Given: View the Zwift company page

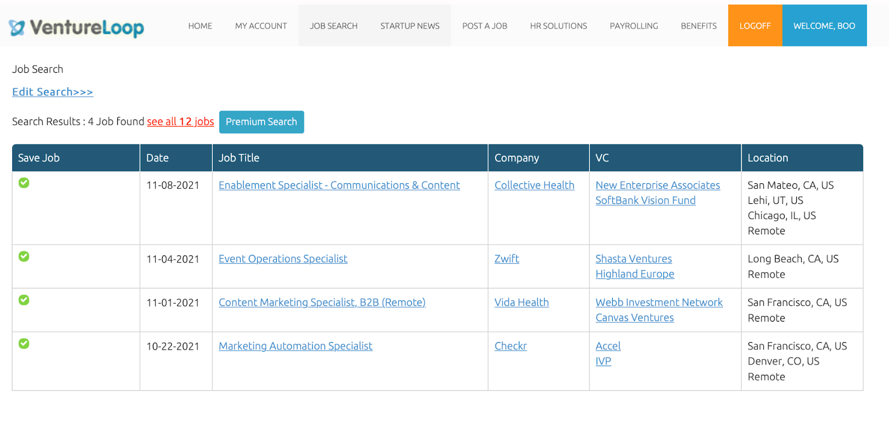Looking at the screenshot, I should (507, 259).
